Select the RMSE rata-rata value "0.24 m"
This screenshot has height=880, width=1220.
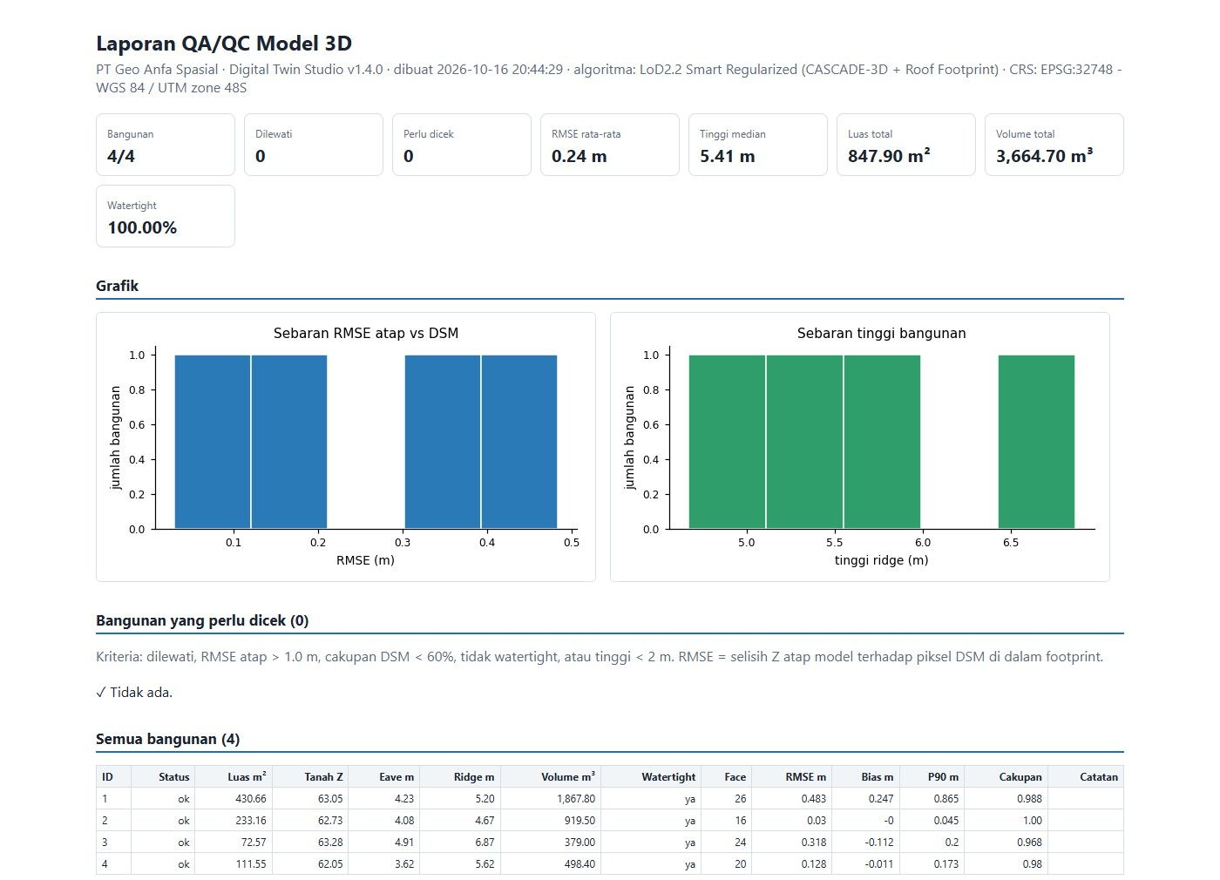point(579,157)
